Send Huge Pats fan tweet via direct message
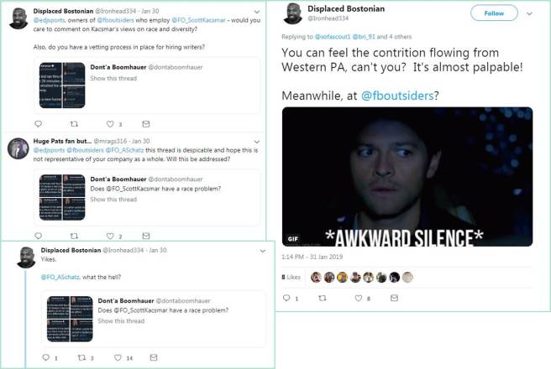551x369 pixels. (x=146, y=236)
